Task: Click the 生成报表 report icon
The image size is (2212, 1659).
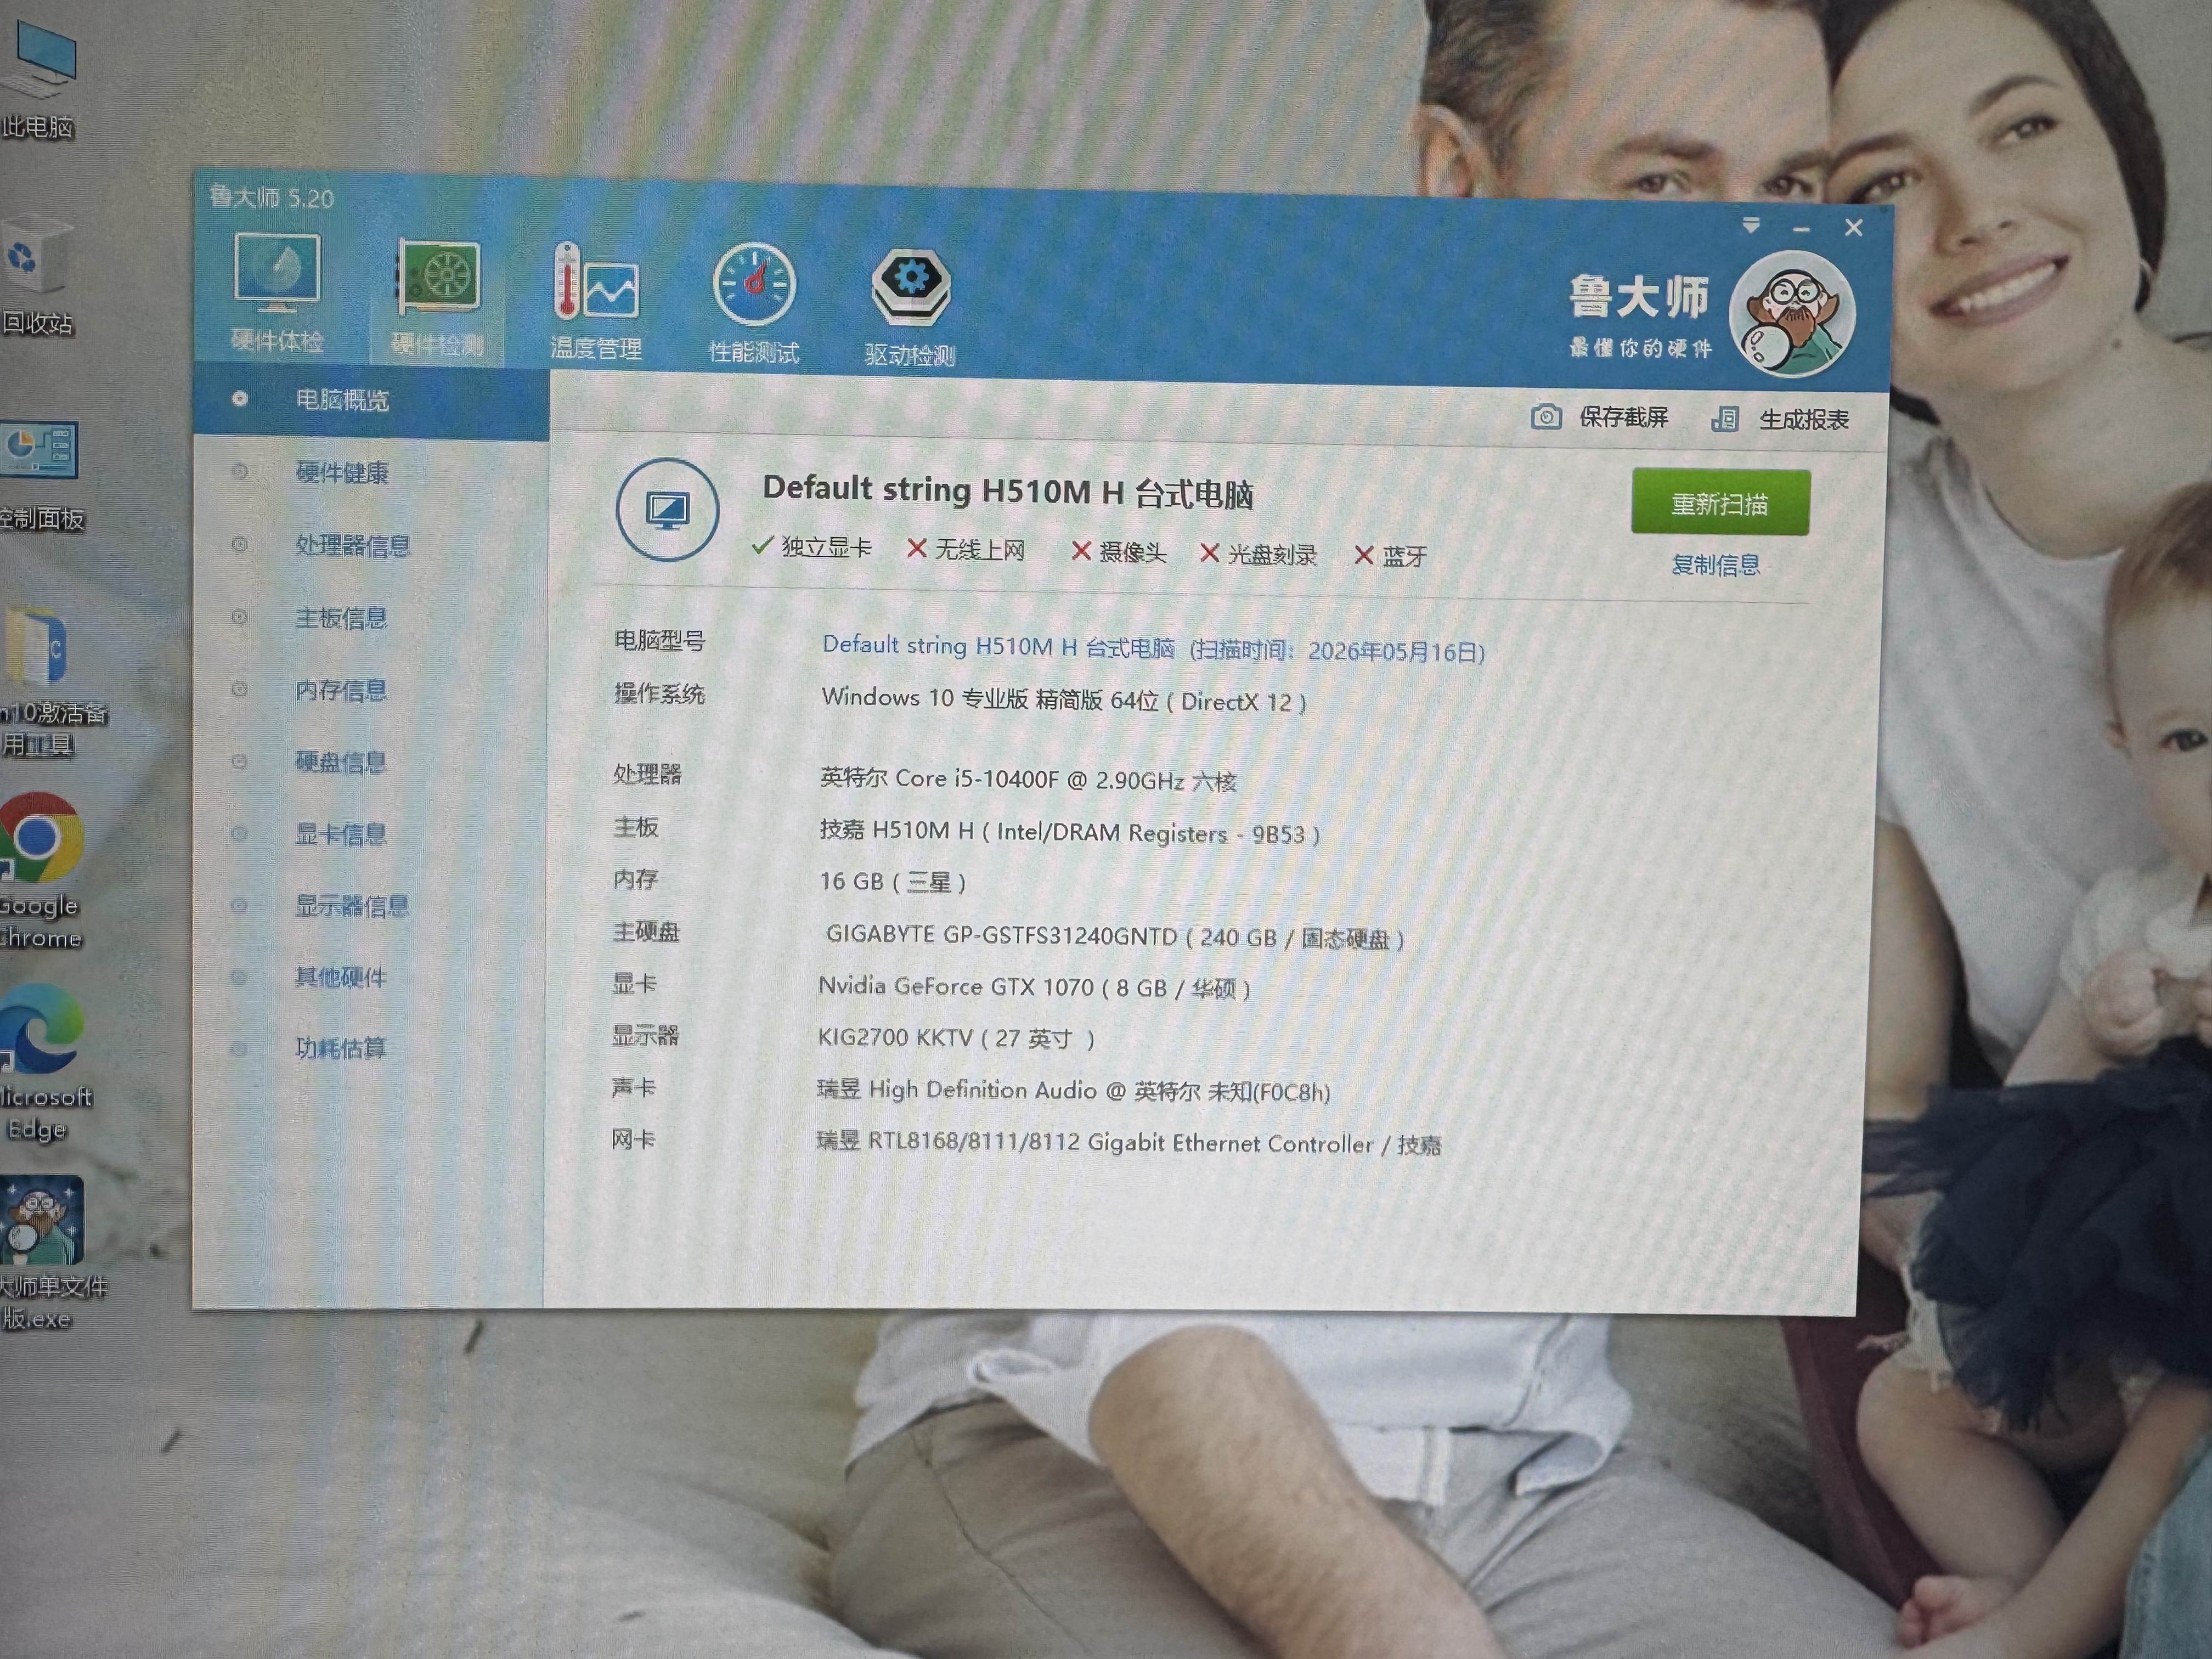Action: coord(1725,419)
